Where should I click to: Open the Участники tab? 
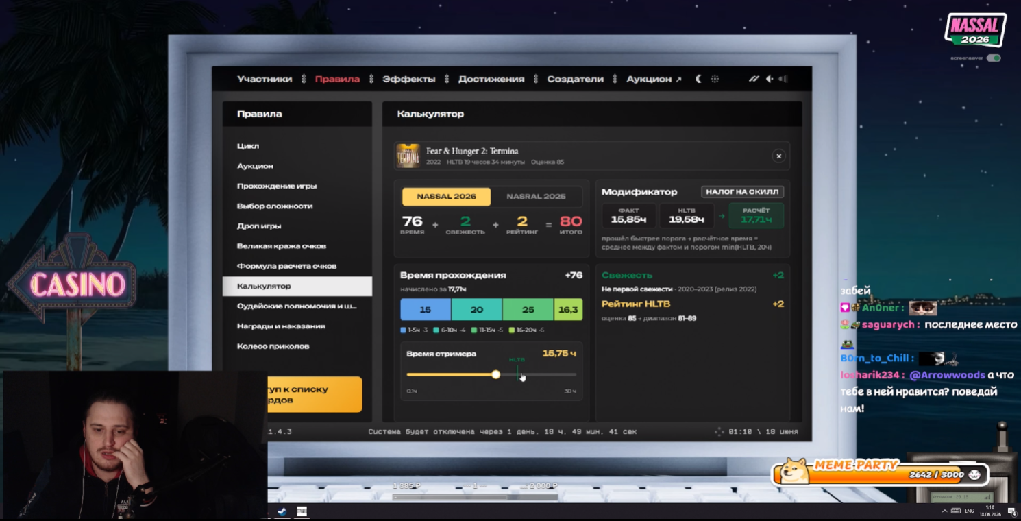point(265,79)
